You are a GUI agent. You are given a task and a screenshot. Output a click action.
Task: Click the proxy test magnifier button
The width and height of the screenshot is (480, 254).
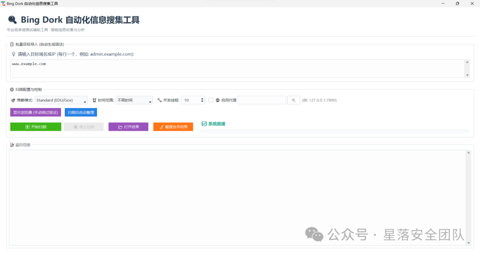pos(294,100)
